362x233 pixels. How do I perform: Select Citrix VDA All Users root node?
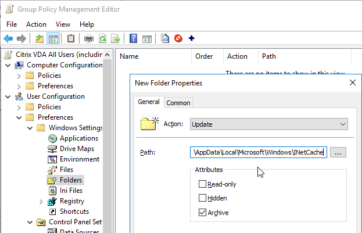[59, 55]
